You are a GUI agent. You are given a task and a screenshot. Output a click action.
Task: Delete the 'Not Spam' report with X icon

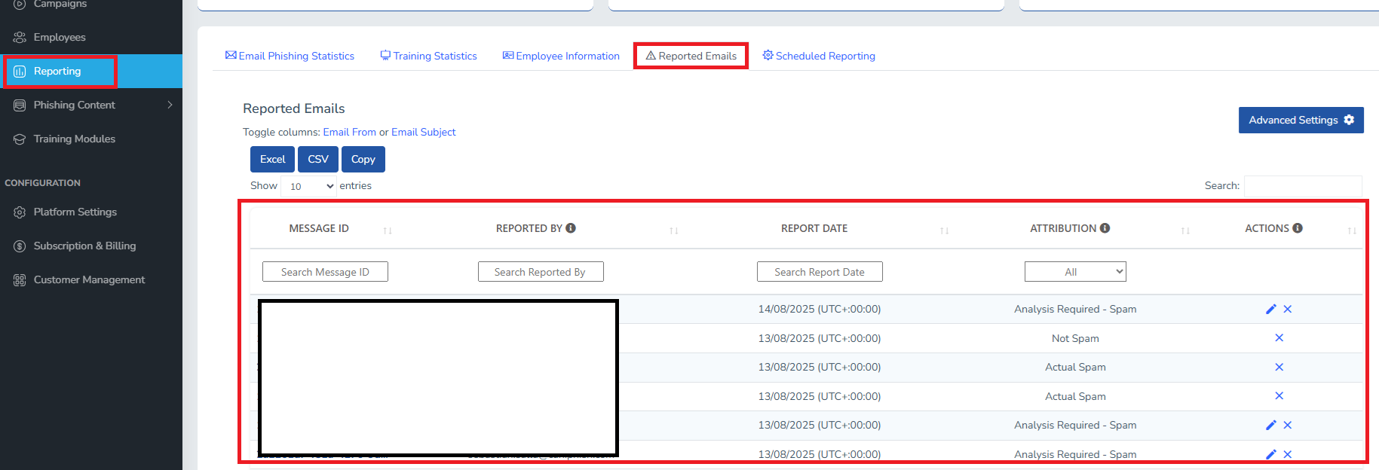coord(1279,338)
